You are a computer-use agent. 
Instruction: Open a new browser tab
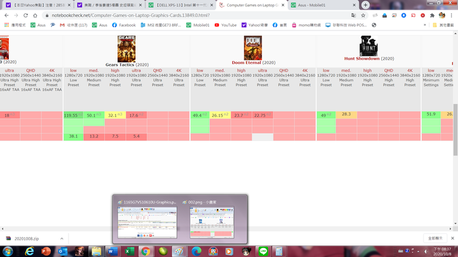click(365, 5)
